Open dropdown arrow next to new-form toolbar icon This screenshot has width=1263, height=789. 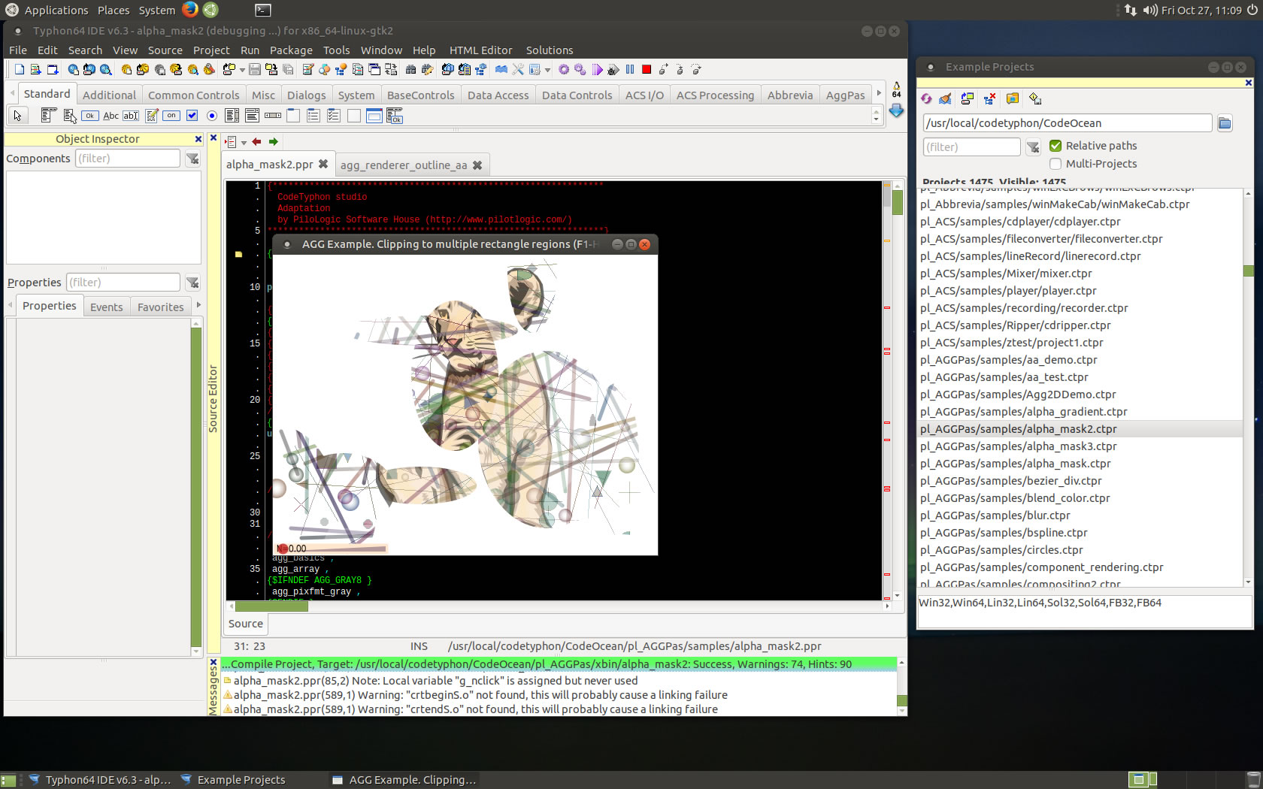242,71
